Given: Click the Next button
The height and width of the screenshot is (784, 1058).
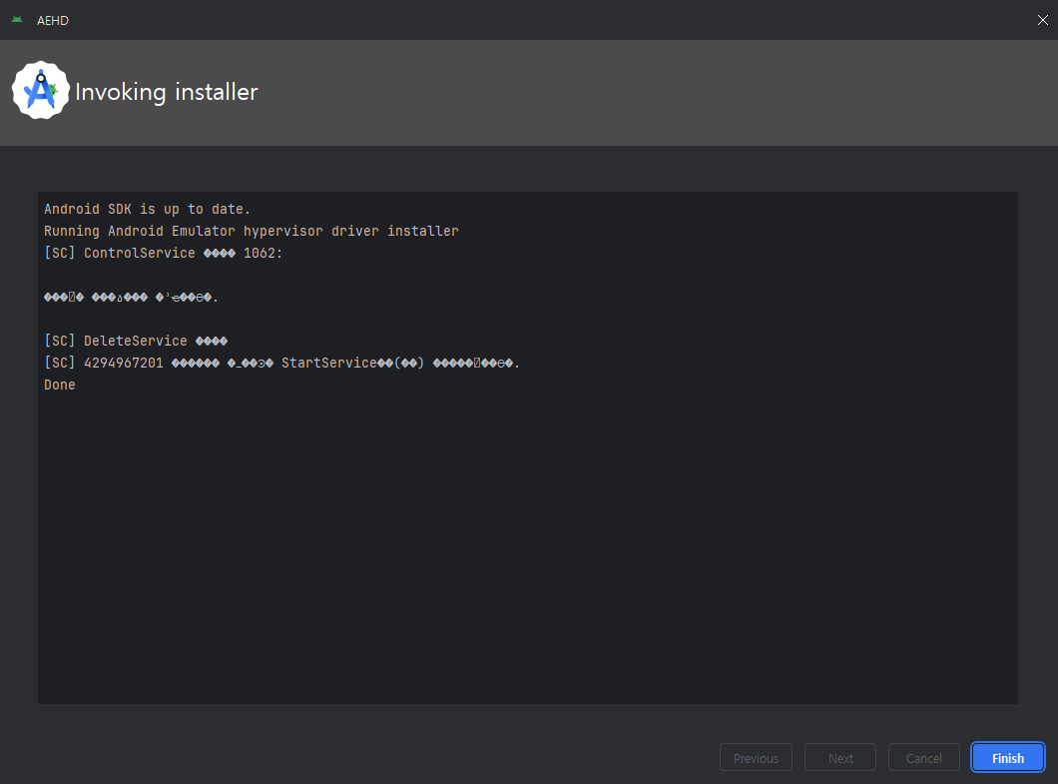Looking at the screenshot, I should (x=840, y=757).
